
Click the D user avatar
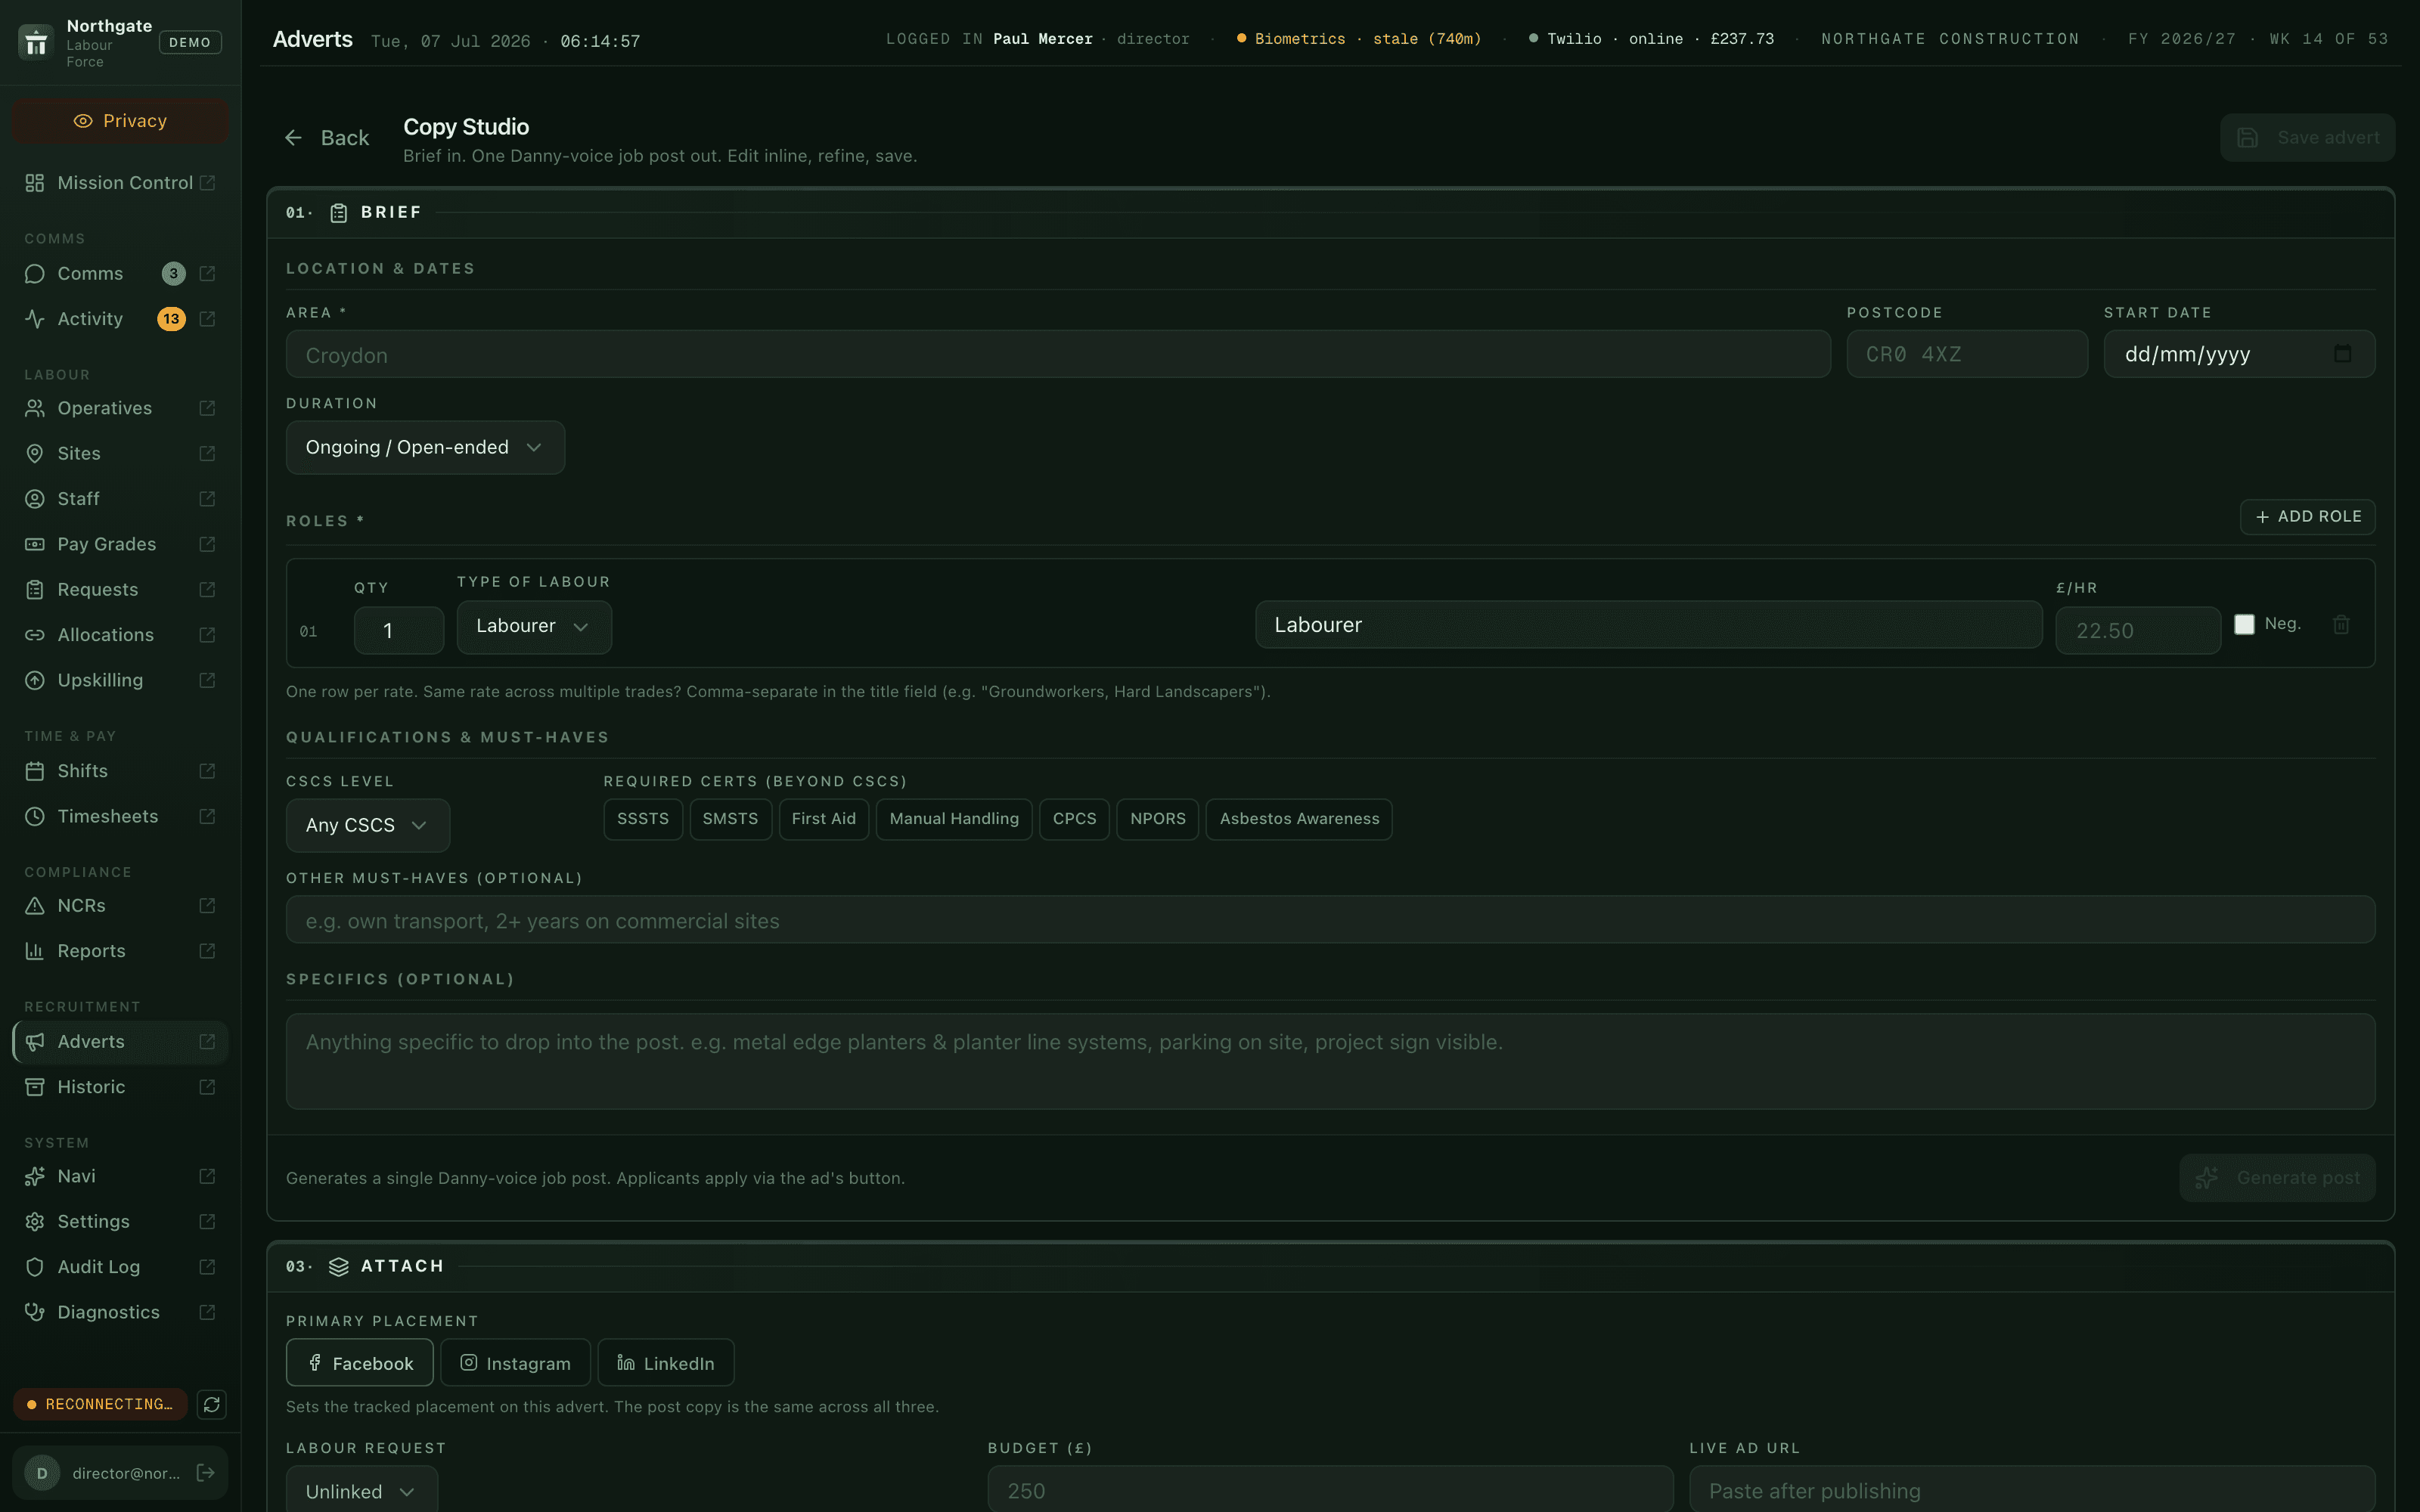click(x=42, y=1473)
